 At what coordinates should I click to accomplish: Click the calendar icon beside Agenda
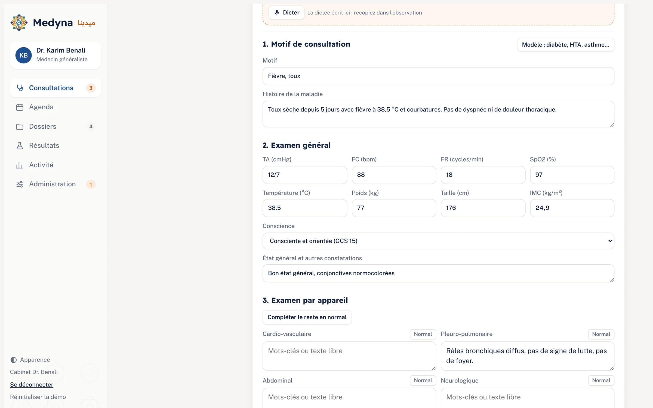click(x=20, y=107)
